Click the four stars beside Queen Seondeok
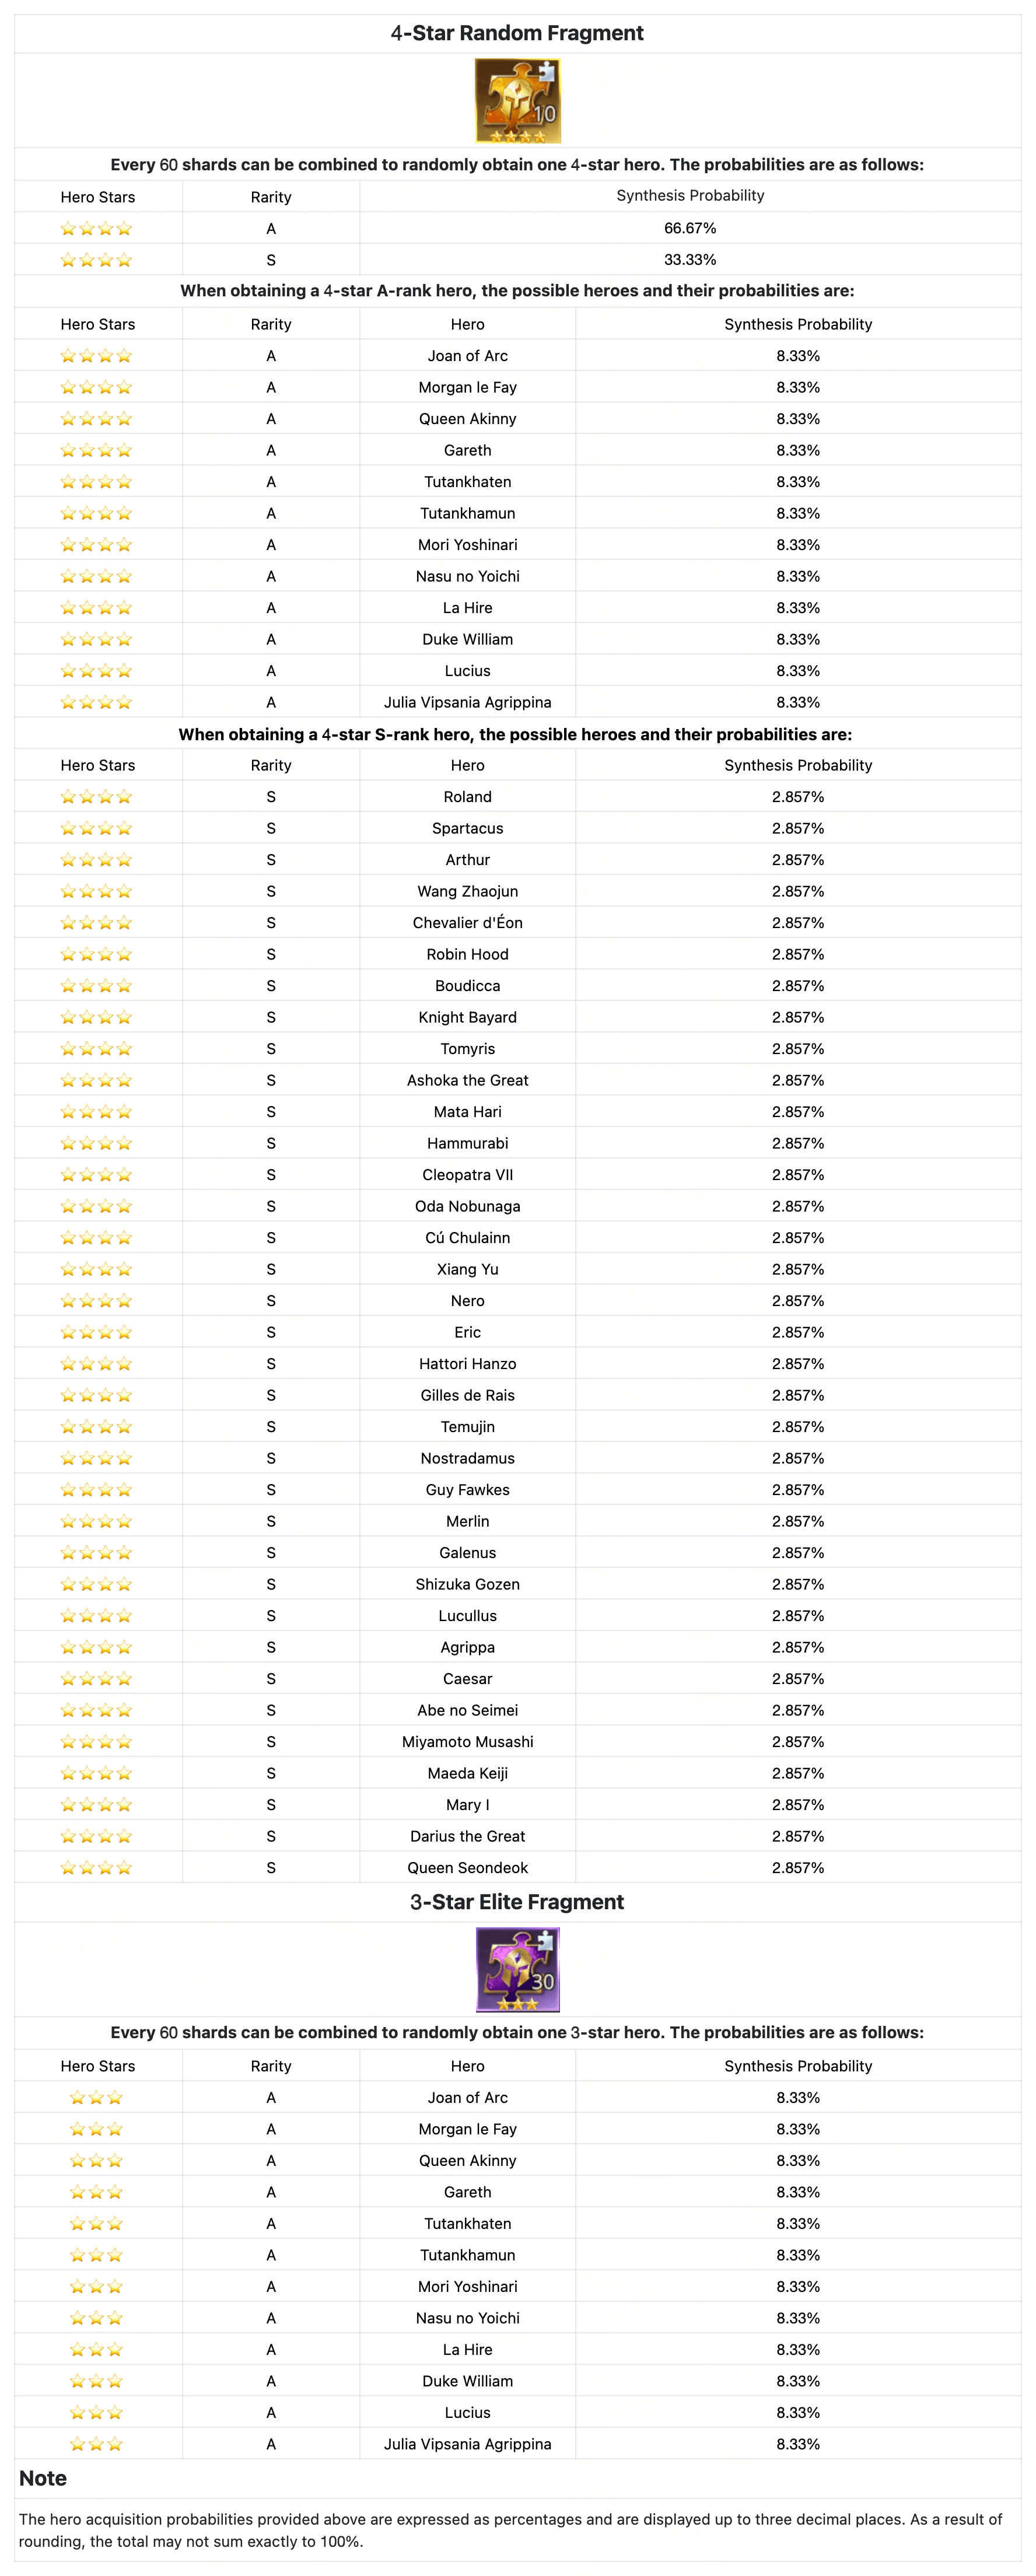The height and width of the screenshot is (2576, 1036). point(96,1868)
